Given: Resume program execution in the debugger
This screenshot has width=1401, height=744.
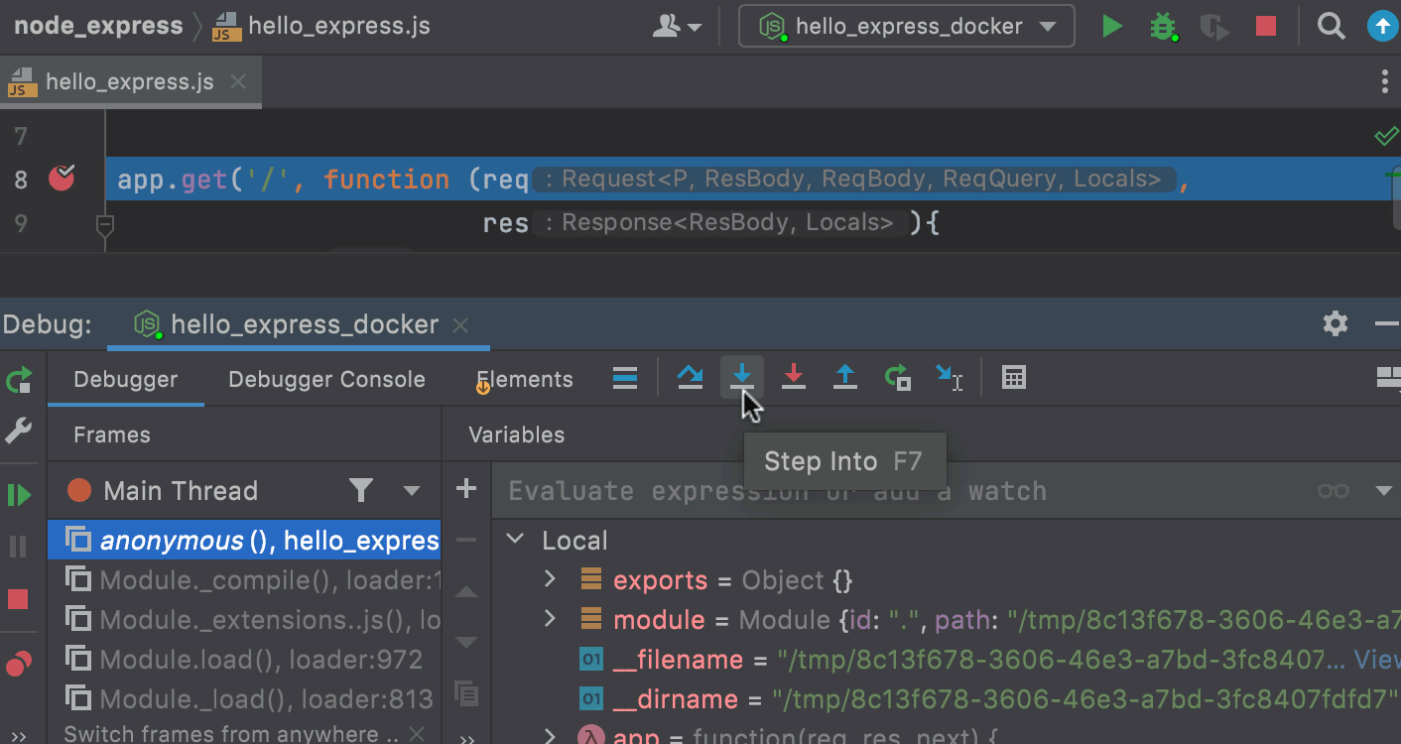Looking at the screenshot, I should pyautogui.click(x=19, y=494).
